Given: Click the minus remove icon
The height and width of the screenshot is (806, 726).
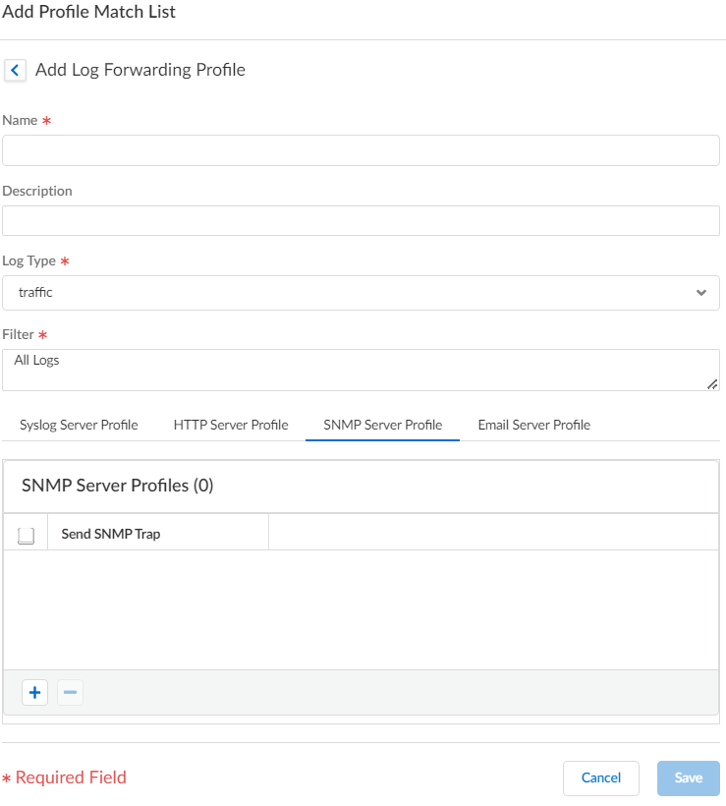Looking at the screenshot, I should 70,693.
